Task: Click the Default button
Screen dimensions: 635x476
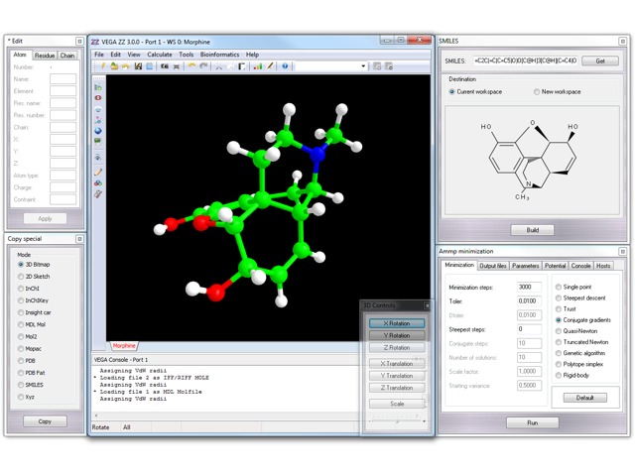Action: click(584, 398)
